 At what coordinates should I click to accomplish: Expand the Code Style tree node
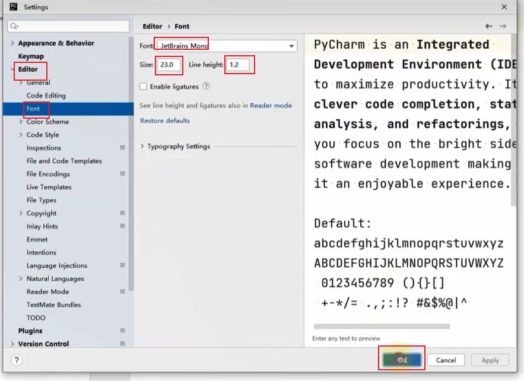click(21, 135)
